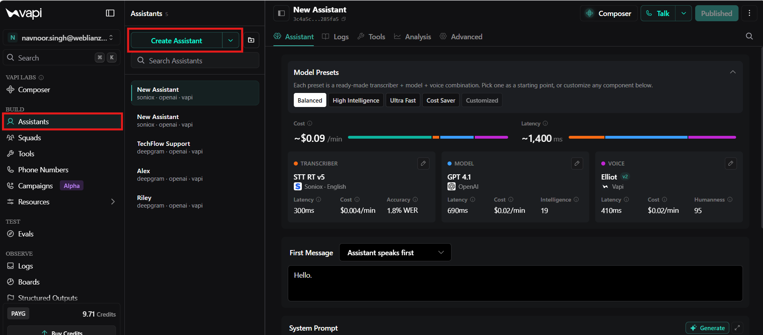This screenshot has height=335, width=763.
Task: Copy the assistant ID 3c4a5c...285fa5
Action: click(344, 19)
